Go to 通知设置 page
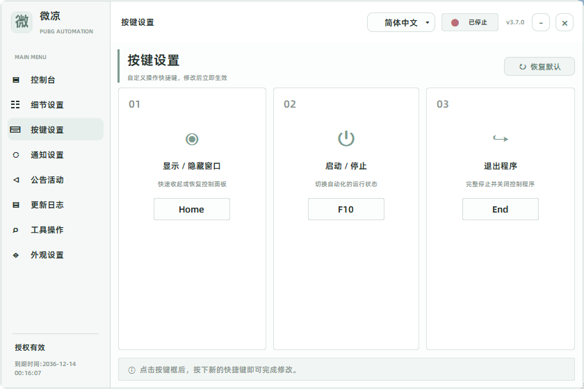This screenshot has width=584, height=389. (56, 155)
